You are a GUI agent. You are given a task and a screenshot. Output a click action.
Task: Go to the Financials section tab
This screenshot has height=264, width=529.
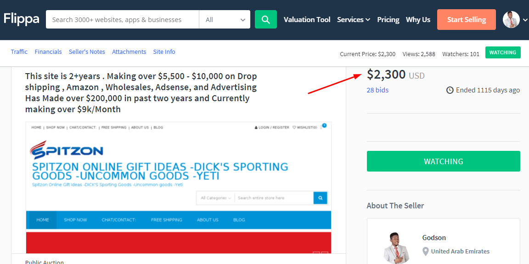coord(48,52)
